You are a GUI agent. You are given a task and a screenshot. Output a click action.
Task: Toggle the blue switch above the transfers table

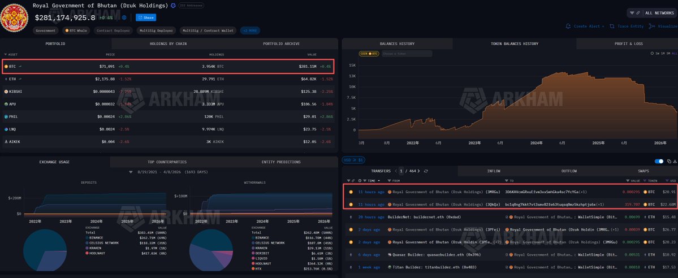point(659,161)
